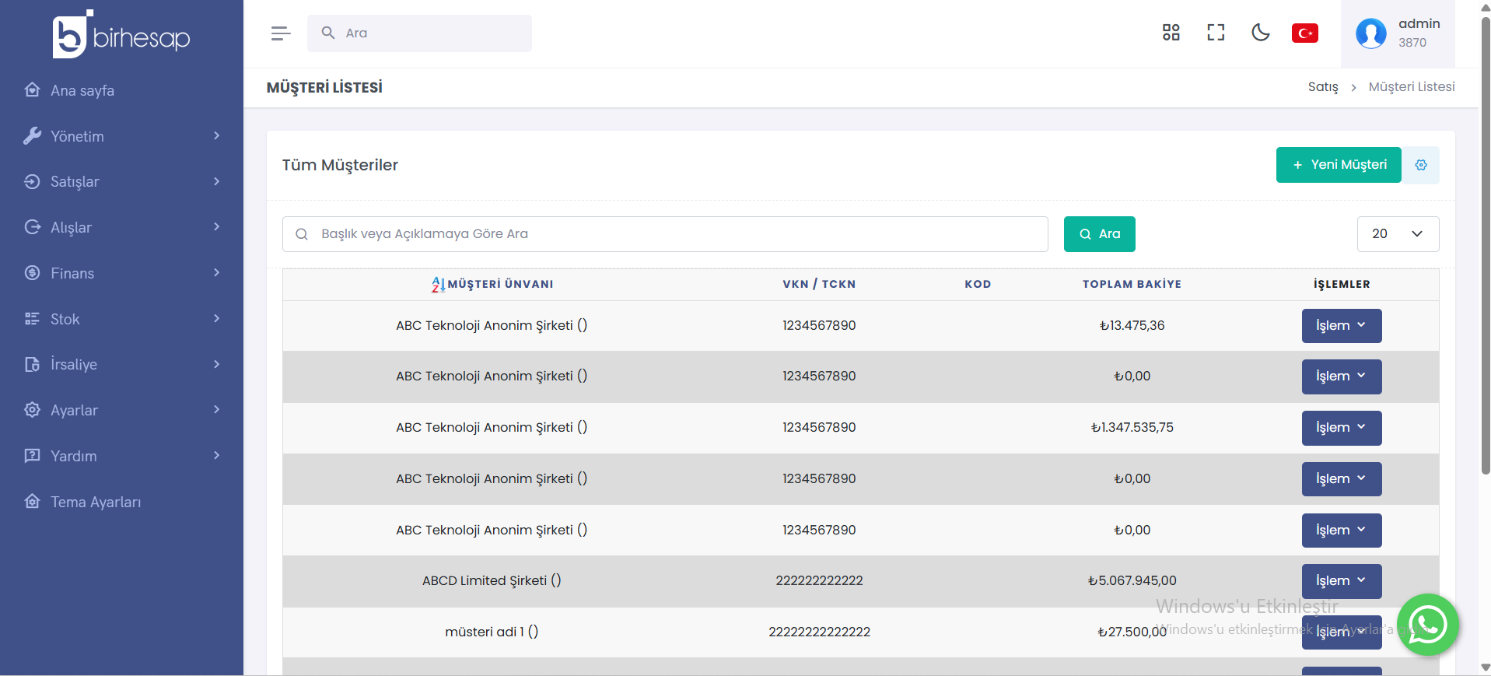Sort by the Toplam Bakiye column header
1491x676 pixels.
click(1132, 285)
